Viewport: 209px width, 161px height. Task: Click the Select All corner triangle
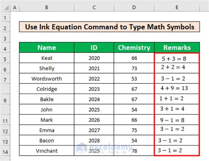click(6, 7)
